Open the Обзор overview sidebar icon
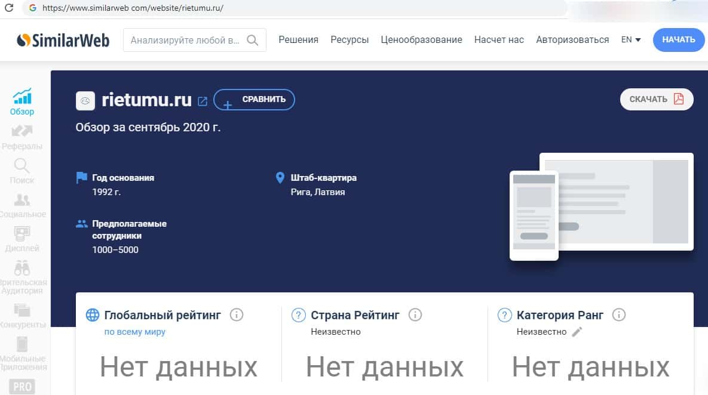The height and width of the screenshot is (395, 708). (22, 96)
